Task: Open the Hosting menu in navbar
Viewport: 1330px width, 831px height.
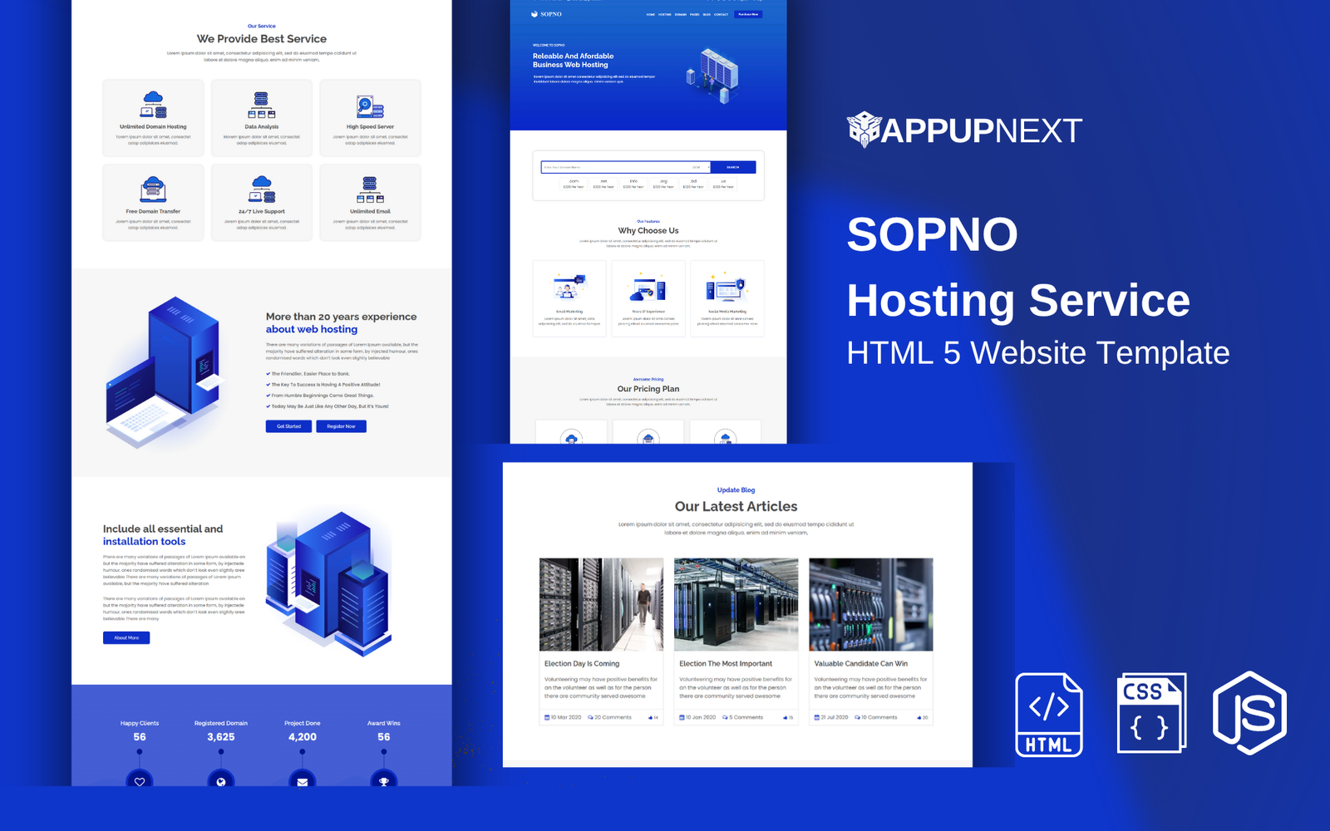Action: click(665, 14)
